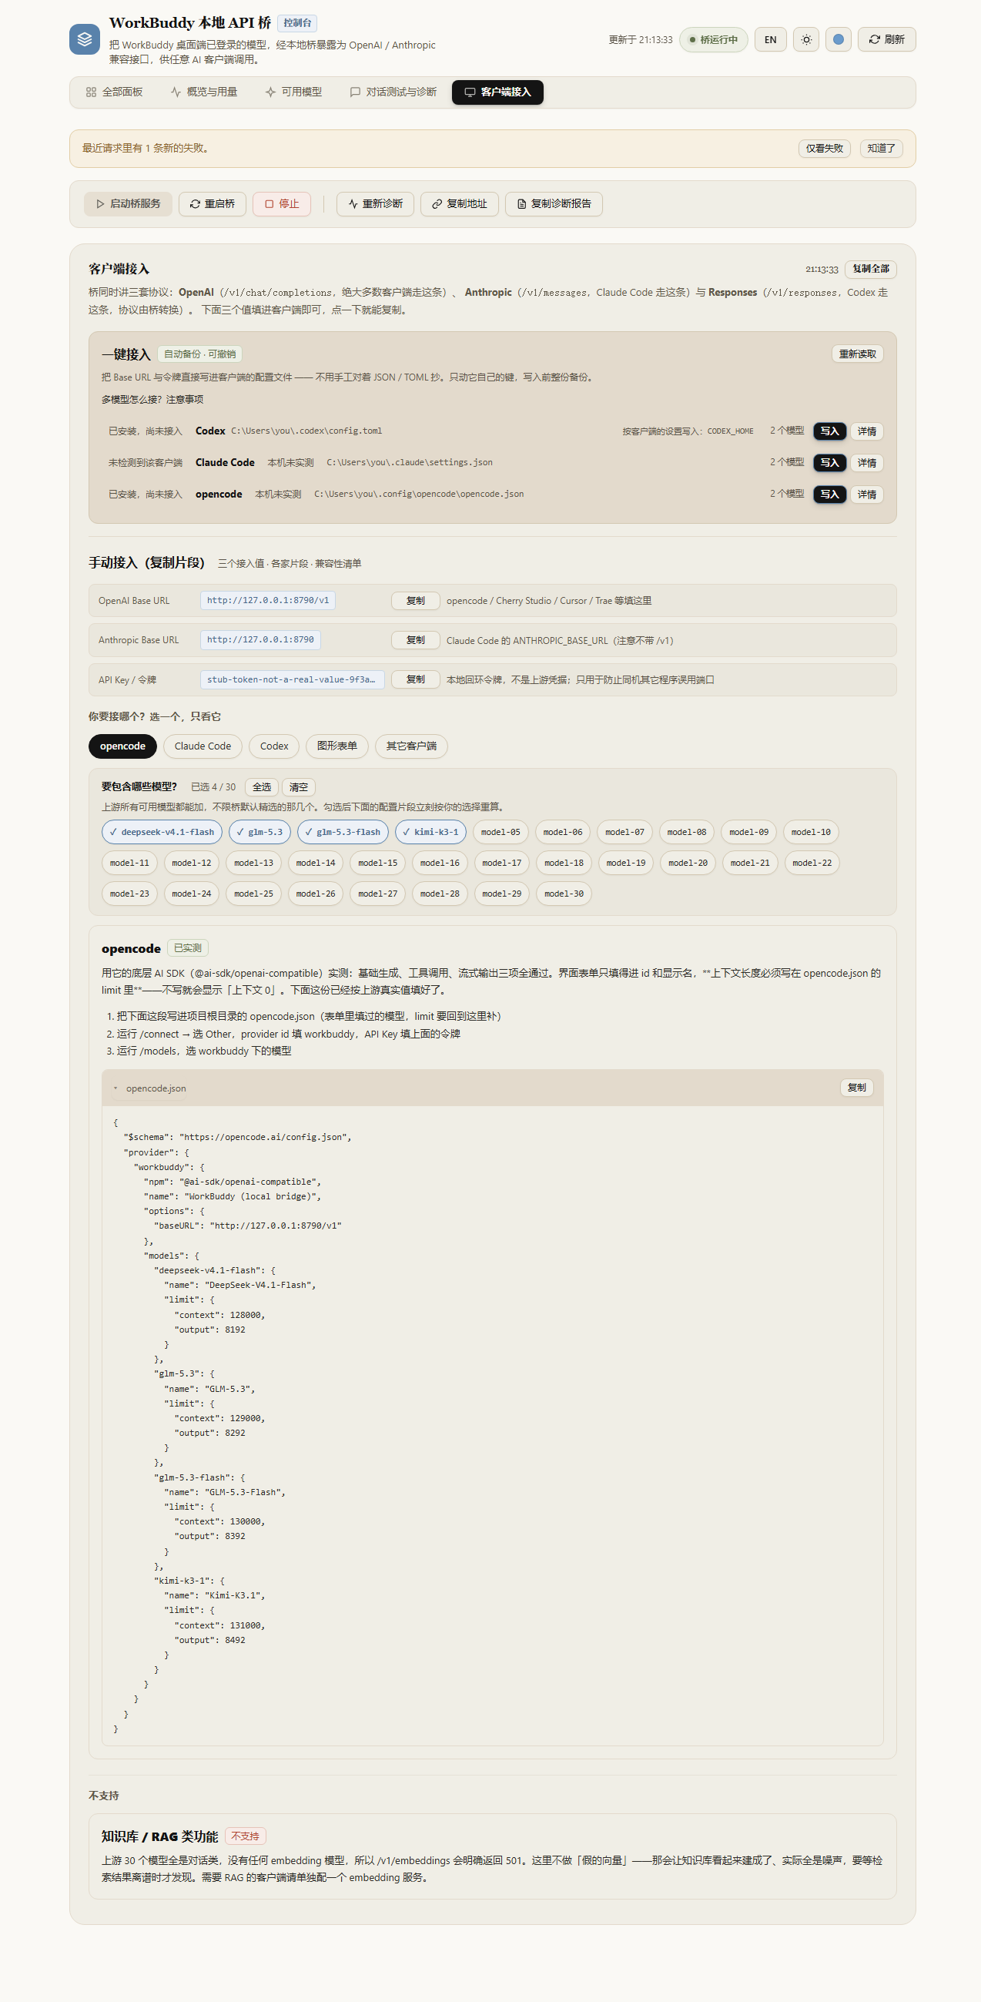Open the 全部面板 tab
The height and width of the screenshot is (2002, 981).
[x=114, y=92]
